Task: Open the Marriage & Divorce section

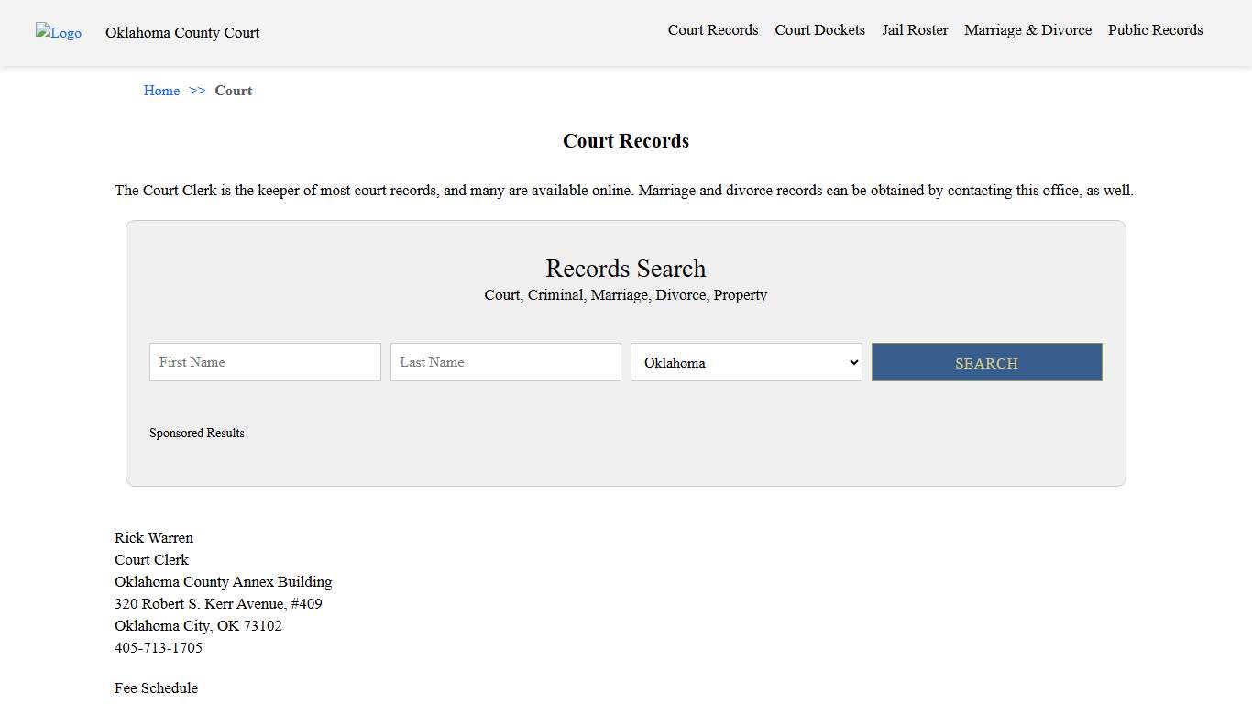Action: coord(1027,30)
